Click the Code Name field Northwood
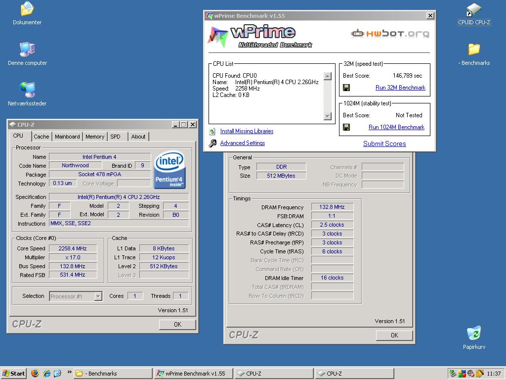The image size is (506, 380). point(75,165)
